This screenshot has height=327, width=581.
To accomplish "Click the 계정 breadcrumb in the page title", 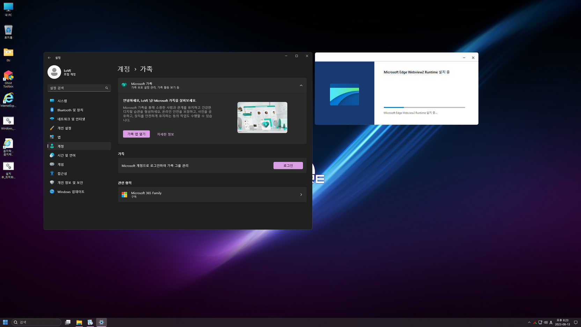I will click(x=124, y=69).
